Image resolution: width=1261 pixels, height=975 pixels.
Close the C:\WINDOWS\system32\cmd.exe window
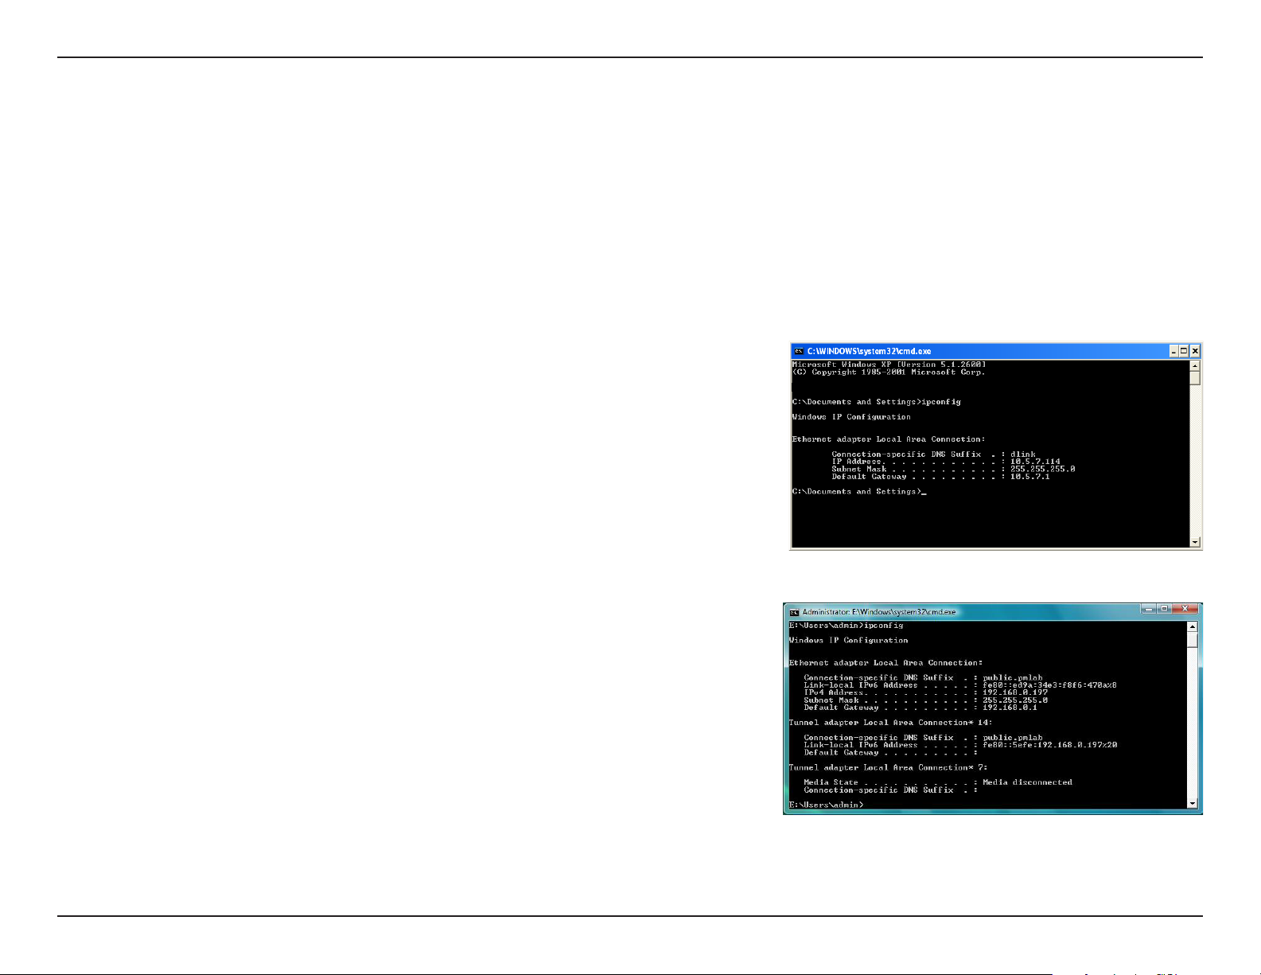click(x=1195, y=351)
